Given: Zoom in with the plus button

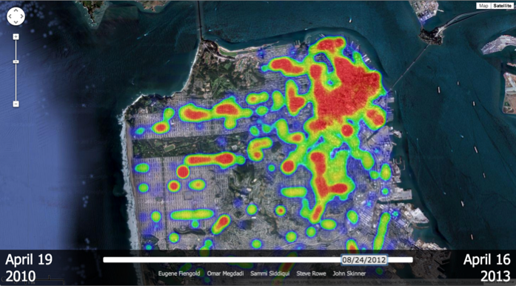Looking at the screenshot, I should (x=16, y=36).
